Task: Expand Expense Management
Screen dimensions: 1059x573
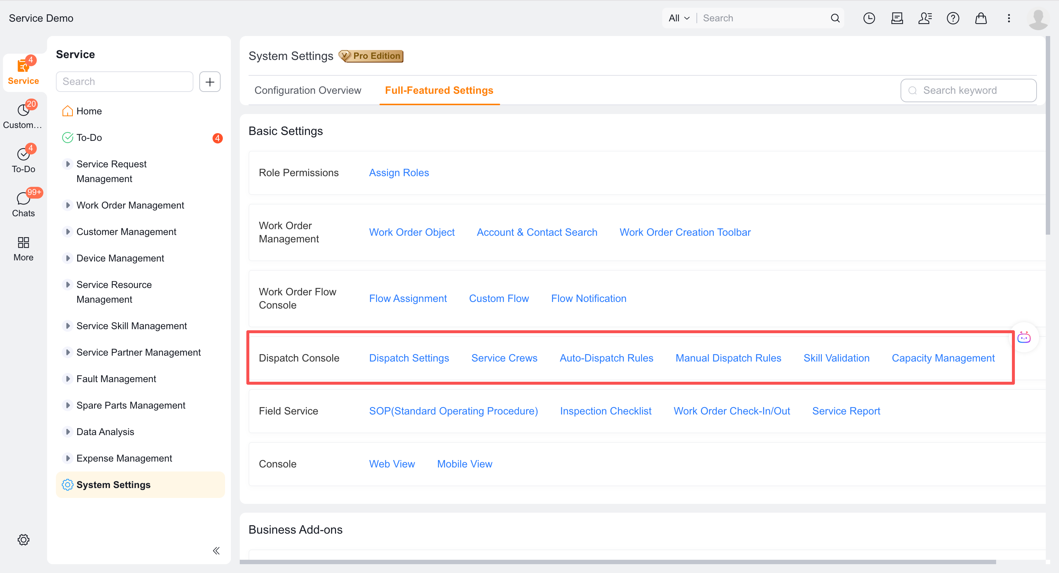Action: (x=68, y=458)
